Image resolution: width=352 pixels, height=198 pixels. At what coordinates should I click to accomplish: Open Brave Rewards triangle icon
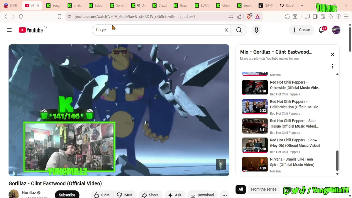click(257, 16)
